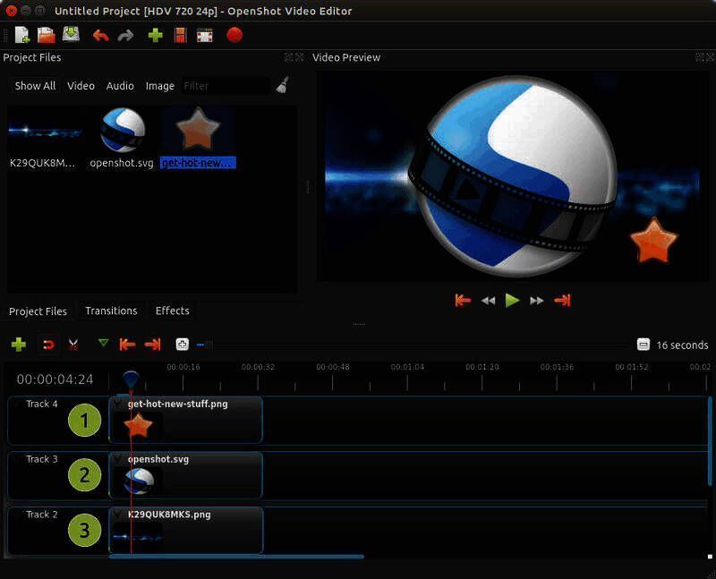
Task: Undo the last action
Action: coord(100,36)
